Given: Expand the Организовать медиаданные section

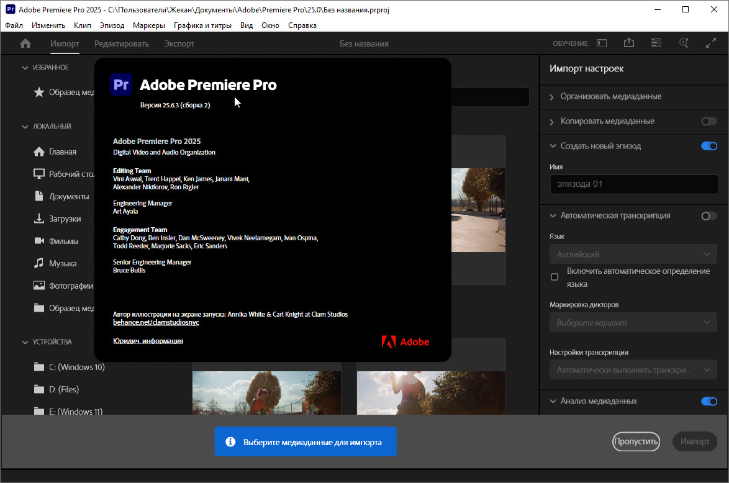Looking at the screenshot, I should pyautogui.click(x=610, y=96).
